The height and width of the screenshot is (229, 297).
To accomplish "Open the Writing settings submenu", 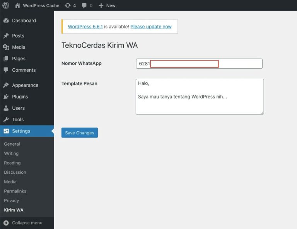I will click(x=11, y=154).
